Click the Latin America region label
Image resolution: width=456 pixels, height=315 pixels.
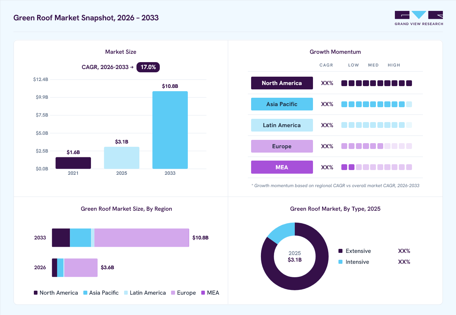pyautogui.click(x=282, y=125)
